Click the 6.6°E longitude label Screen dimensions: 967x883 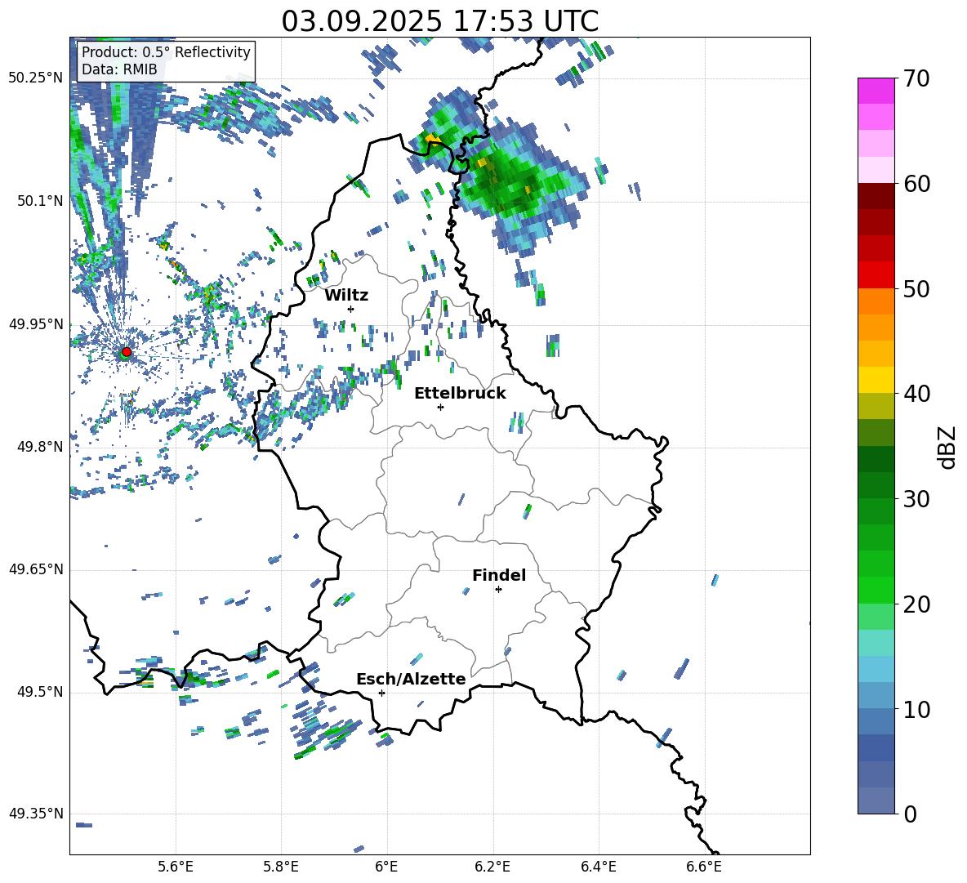tap(704, 867)
